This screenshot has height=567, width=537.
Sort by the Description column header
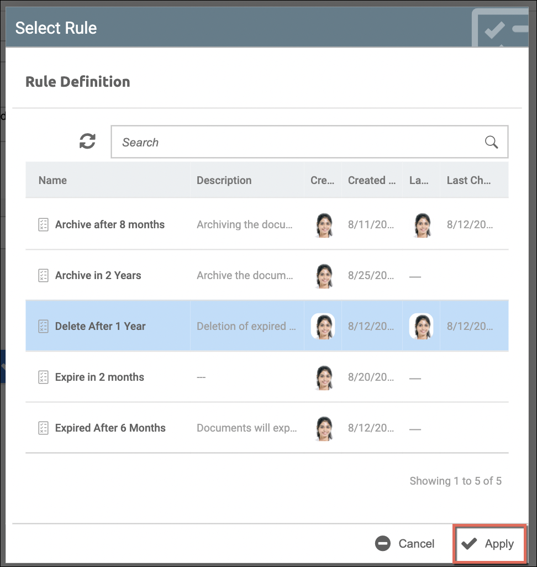[224, 180]
